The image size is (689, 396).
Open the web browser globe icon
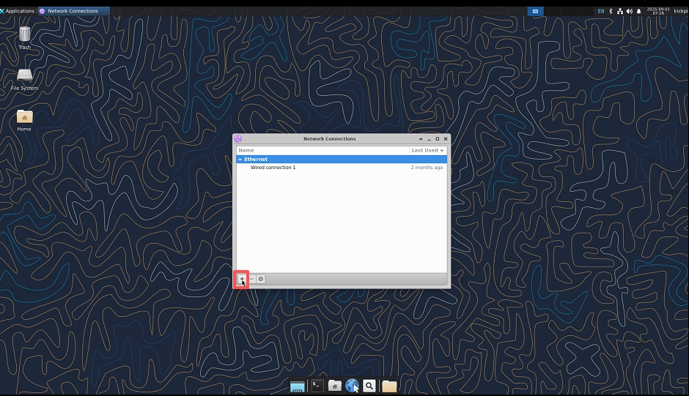pos(352,385)
